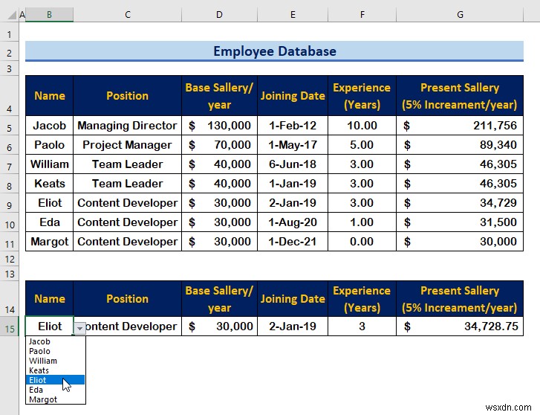
Task: Select column E header
Action: coord(293,15)
